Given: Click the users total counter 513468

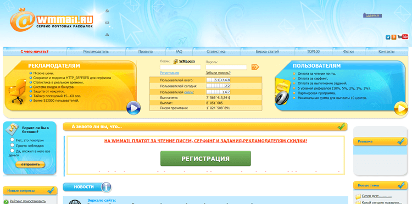Looking at the screenshot, I should tap(218, 80).
